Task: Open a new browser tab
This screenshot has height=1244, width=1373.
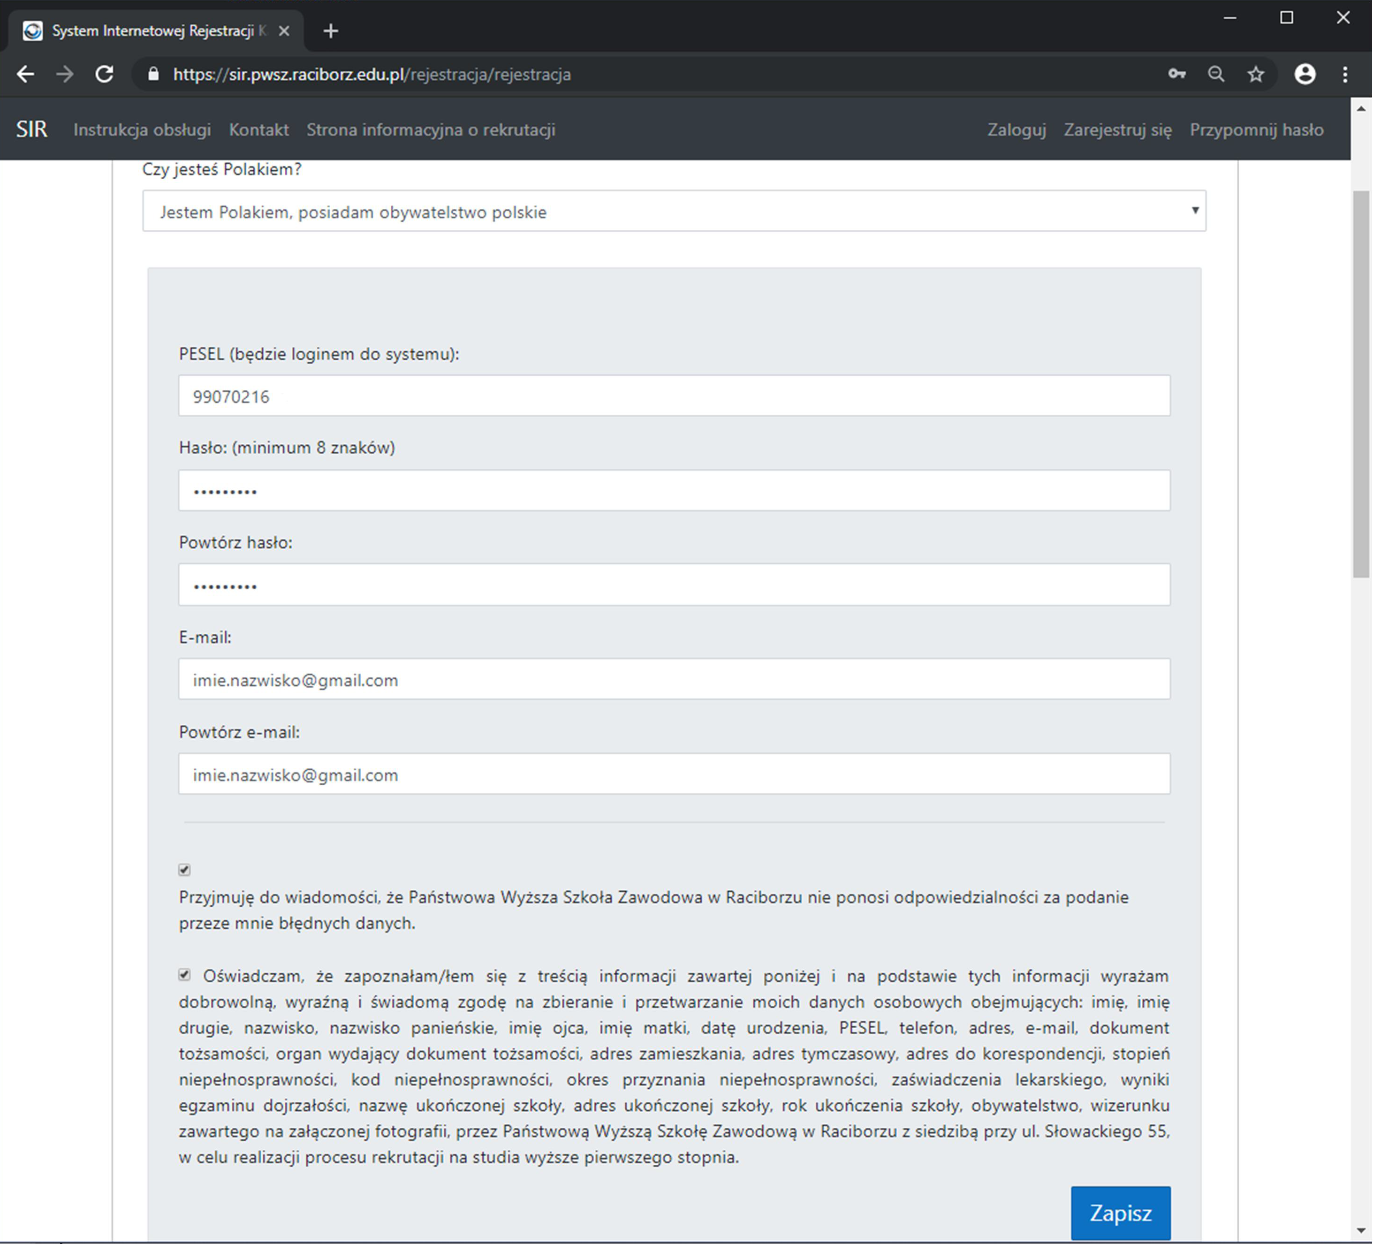Action: 331,31
